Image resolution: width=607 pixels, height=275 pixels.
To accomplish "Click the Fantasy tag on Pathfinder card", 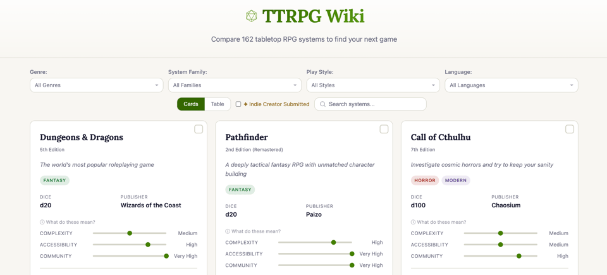I will (x=240, y=190).
